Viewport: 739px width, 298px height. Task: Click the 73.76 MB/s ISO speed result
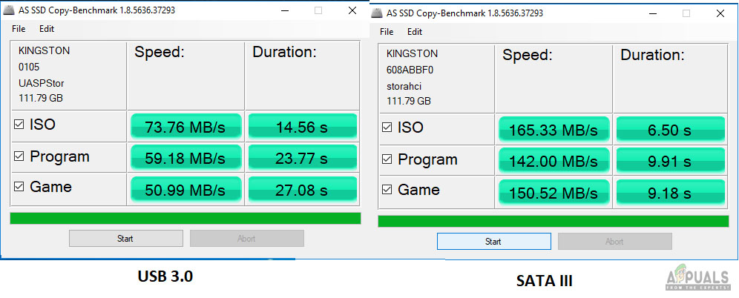click(185, 127)
